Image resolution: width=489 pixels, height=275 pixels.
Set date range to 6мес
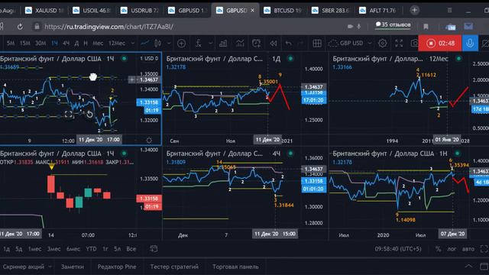tap(73, 249)
